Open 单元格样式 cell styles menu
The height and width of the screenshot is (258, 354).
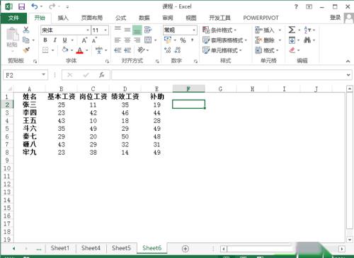(x=222, y=50)
